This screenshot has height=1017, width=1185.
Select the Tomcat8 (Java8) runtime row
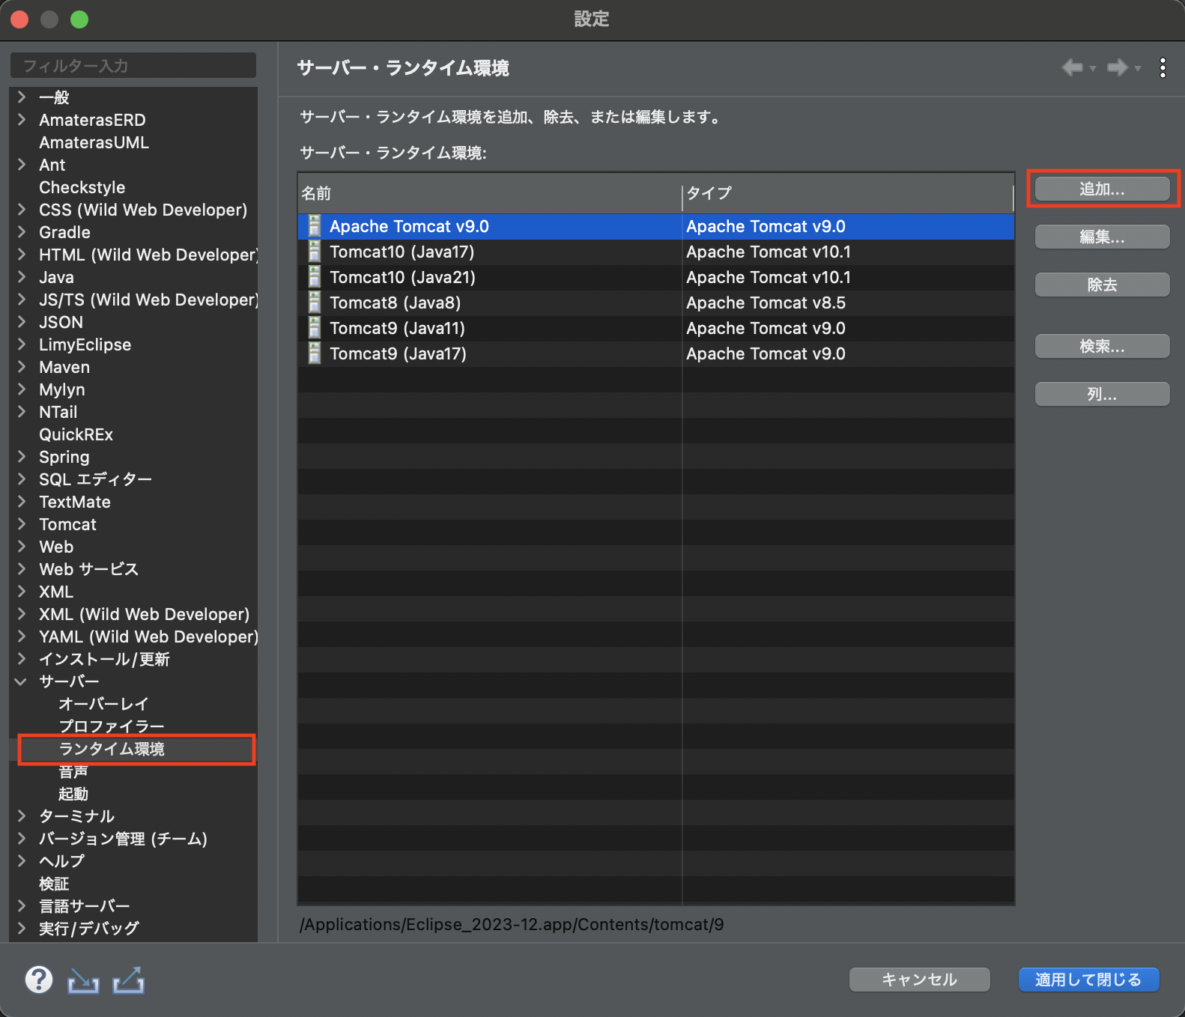click(656, 303)
